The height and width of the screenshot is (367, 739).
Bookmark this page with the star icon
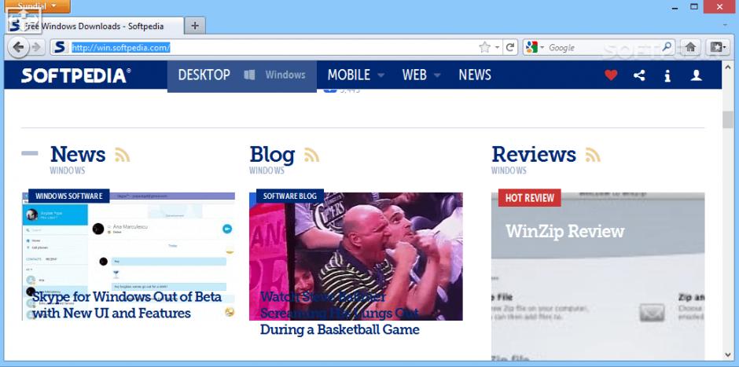click(484, 47)
